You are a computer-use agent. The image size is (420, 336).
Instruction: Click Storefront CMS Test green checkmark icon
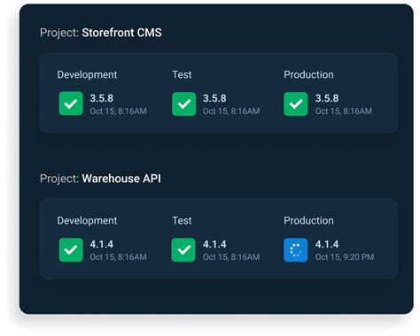183,103
